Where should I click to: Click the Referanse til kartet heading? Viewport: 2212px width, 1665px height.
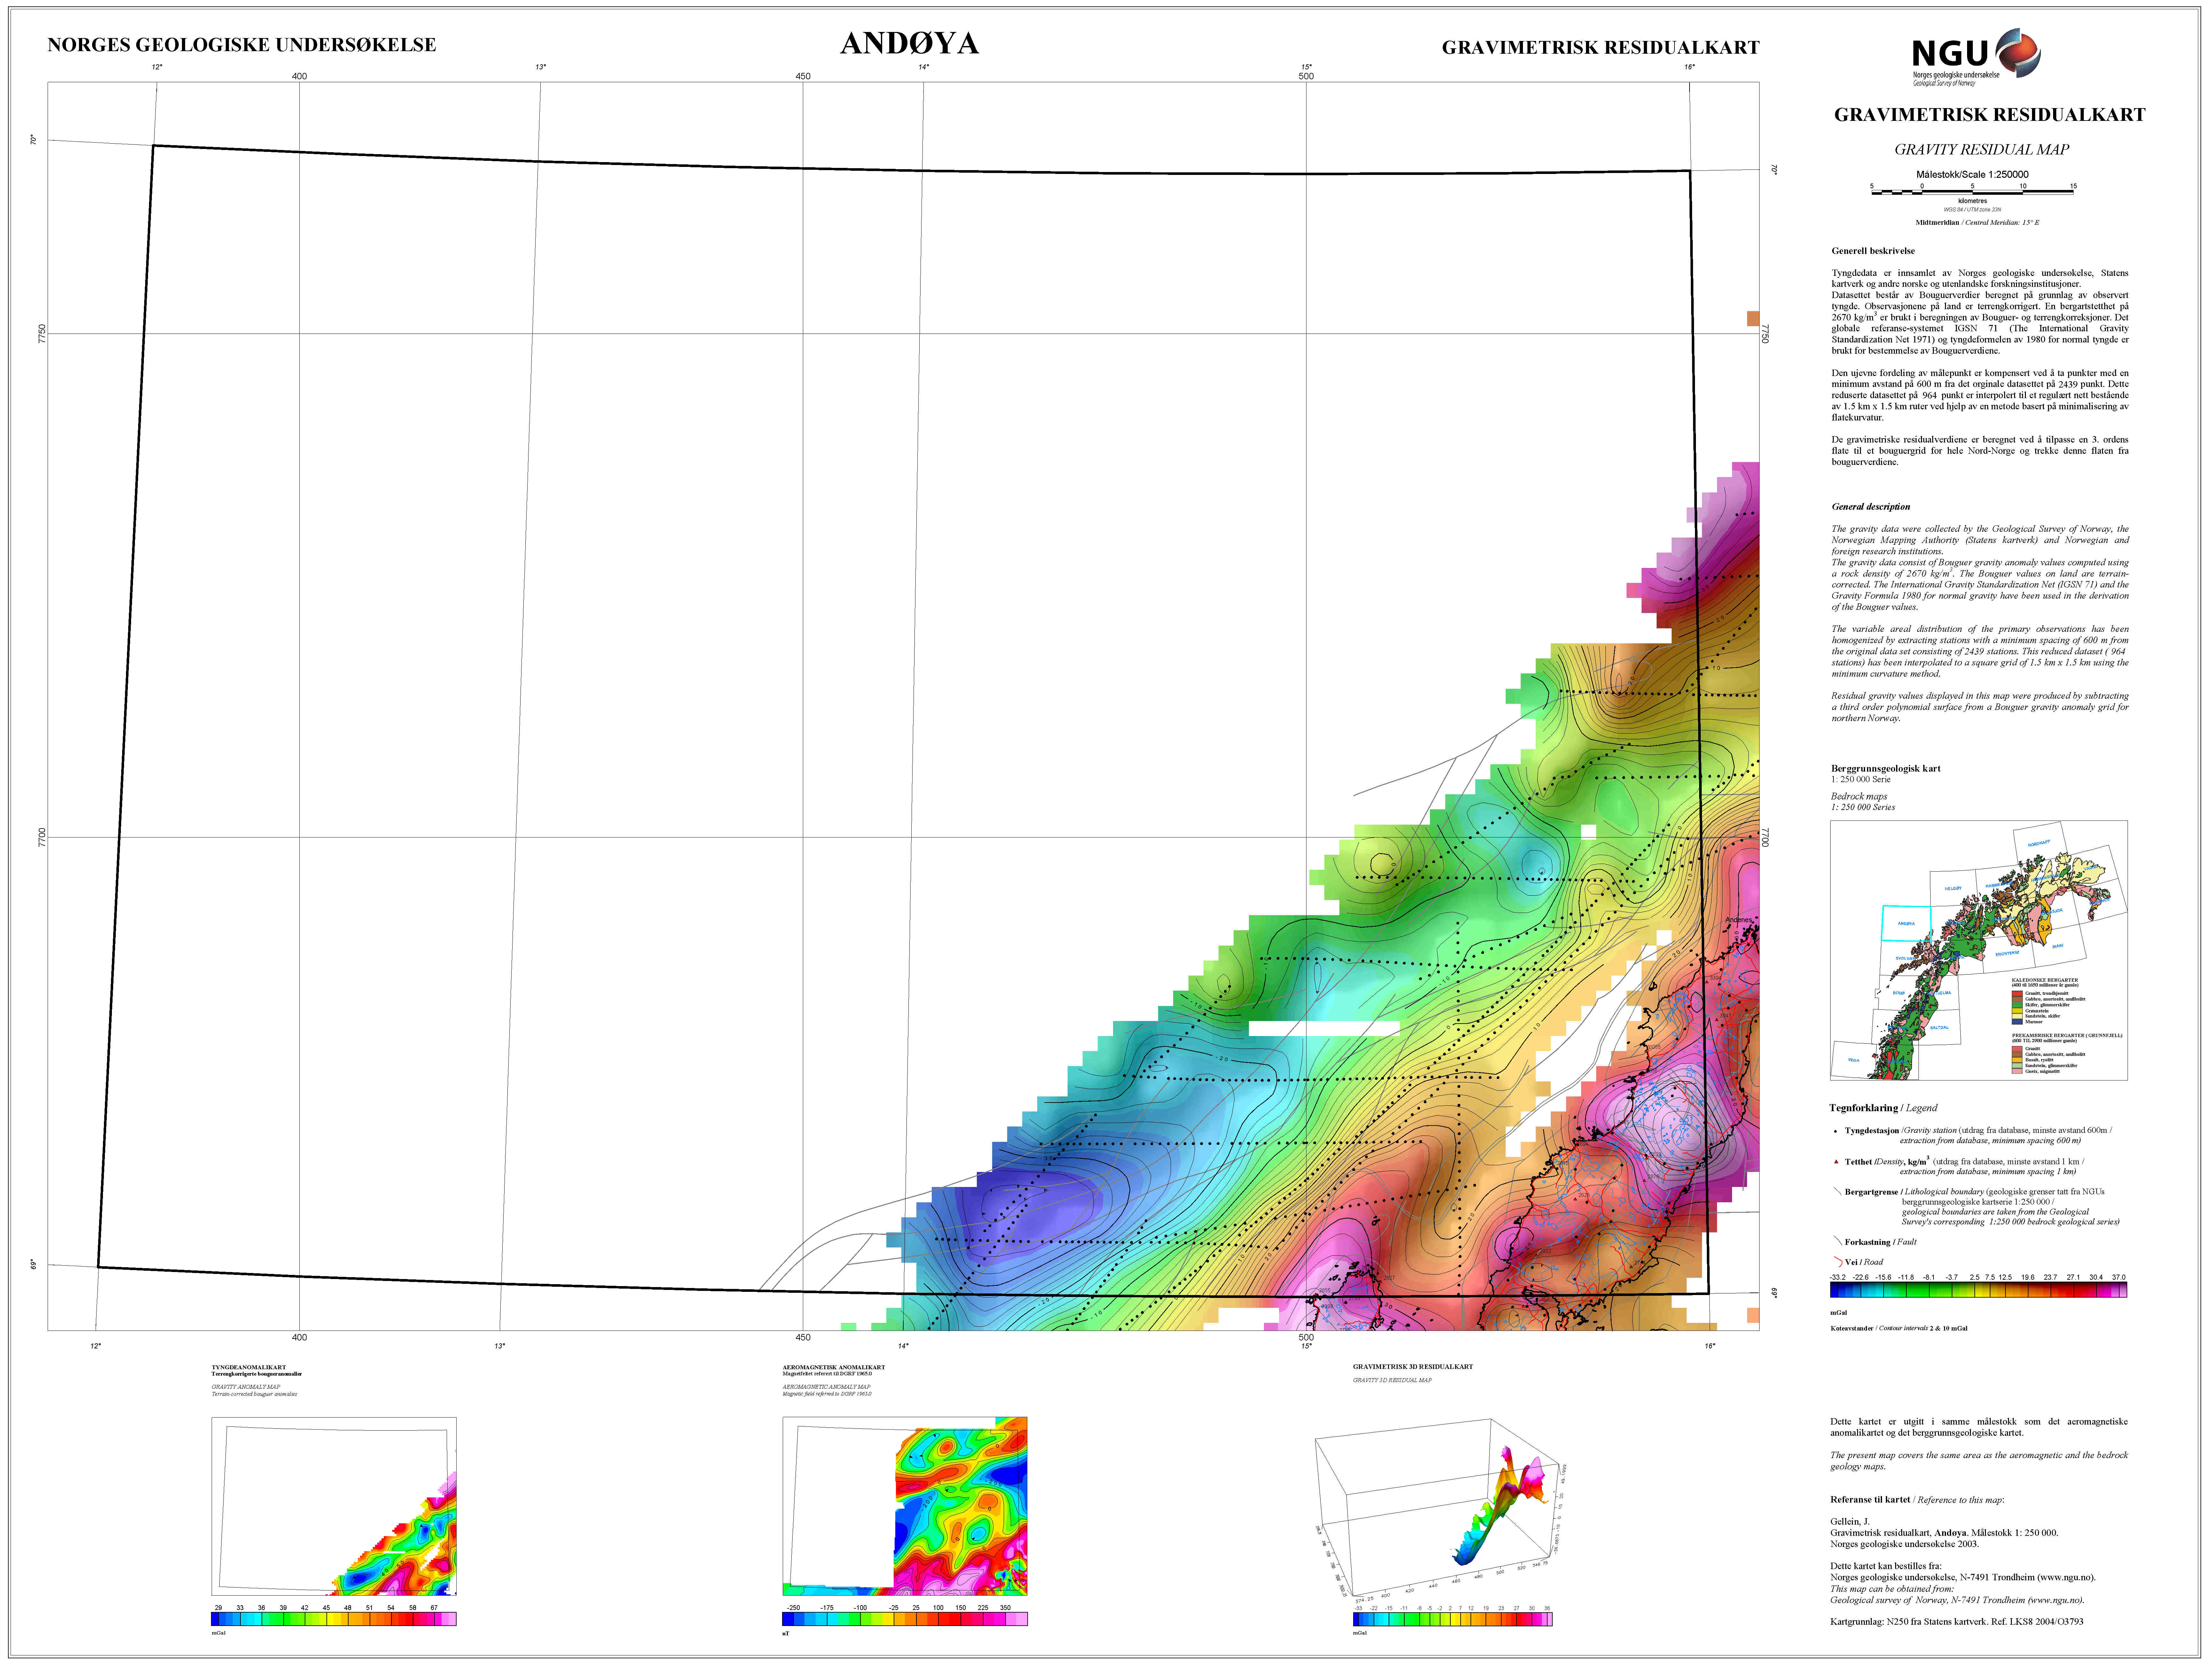[1917, 1500]
